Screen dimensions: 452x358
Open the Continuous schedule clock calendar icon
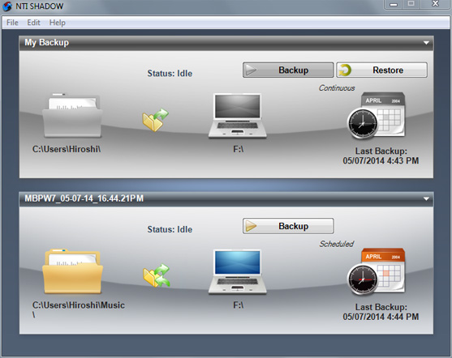coord(376,115)
